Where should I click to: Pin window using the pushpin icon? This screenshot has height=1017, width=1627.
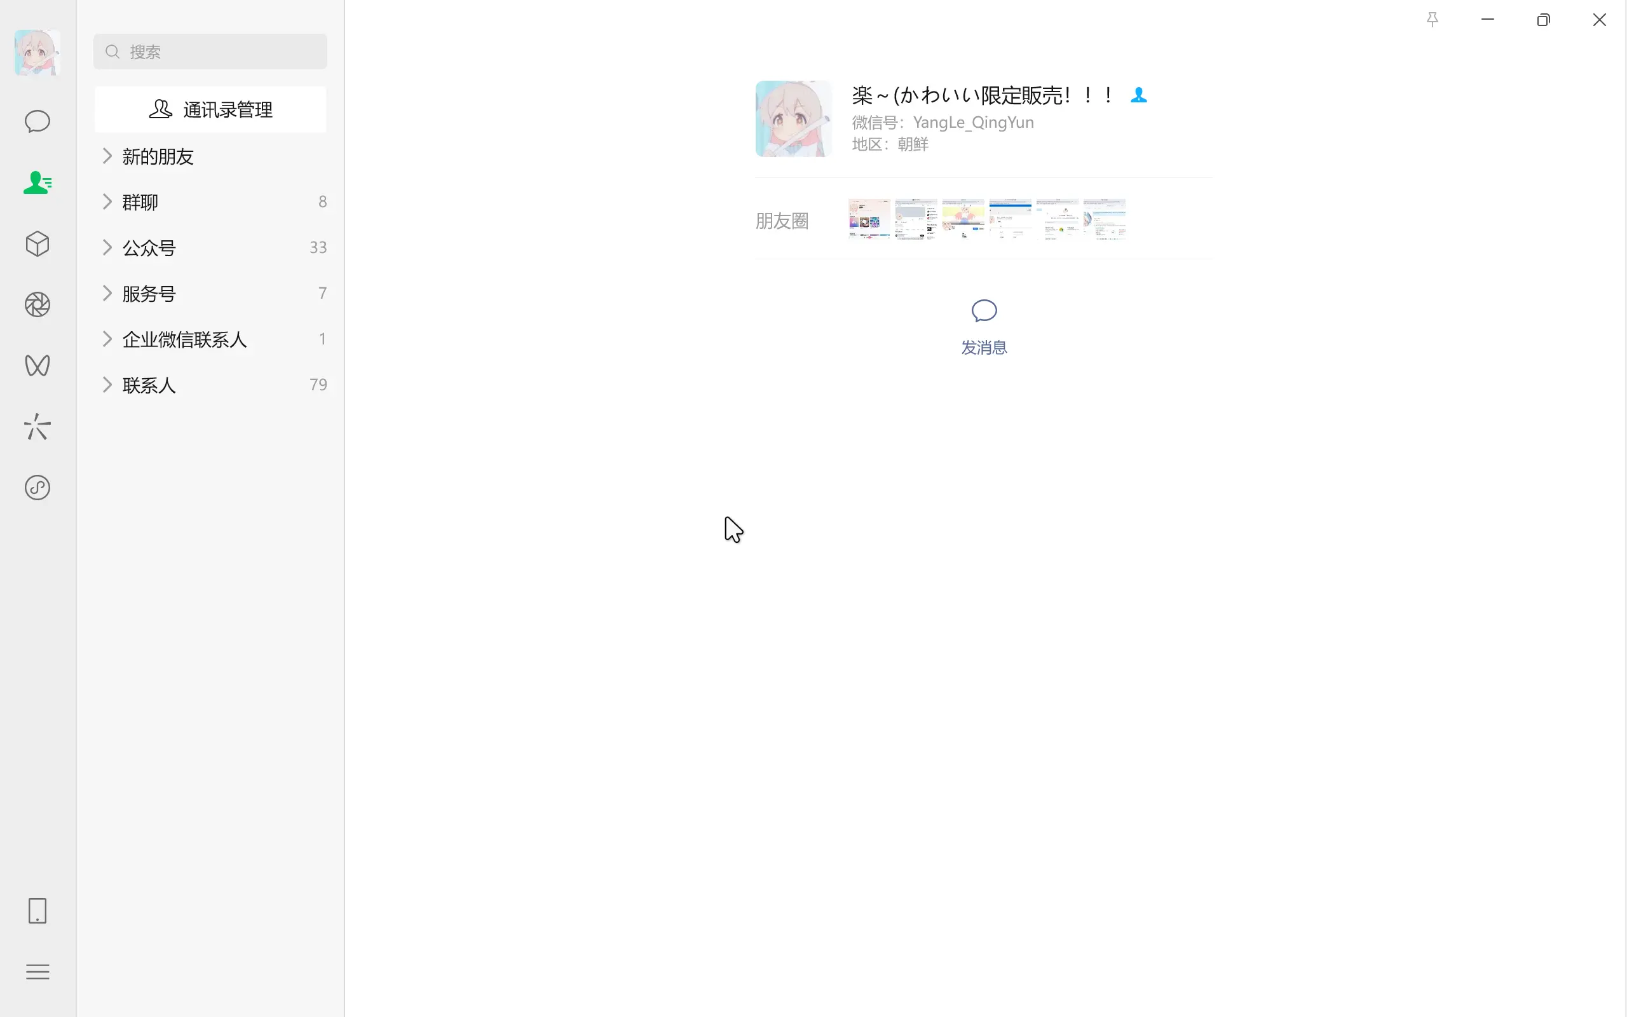[1432, 20]
